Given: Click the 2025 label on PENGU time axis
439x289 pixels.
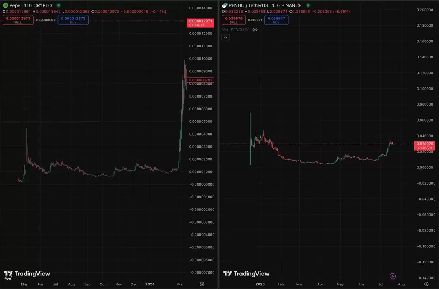Looking at the screenshot, I should 260,284.
